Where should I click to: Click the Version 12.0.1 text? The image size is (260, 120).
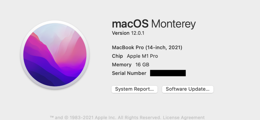pos(128,33)
